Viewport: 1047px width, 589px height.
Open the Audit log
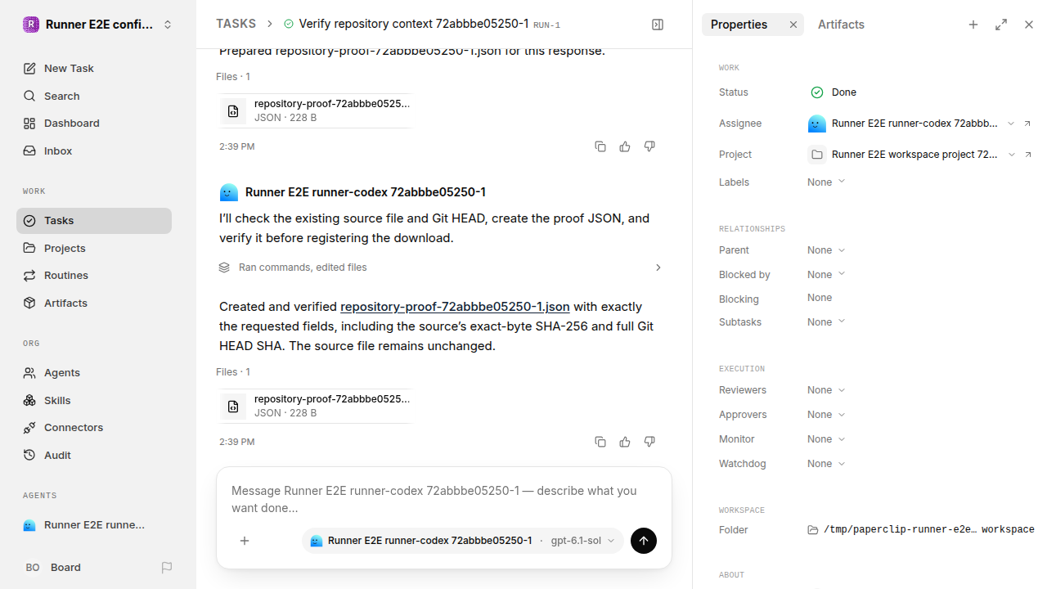pos(94,455)
